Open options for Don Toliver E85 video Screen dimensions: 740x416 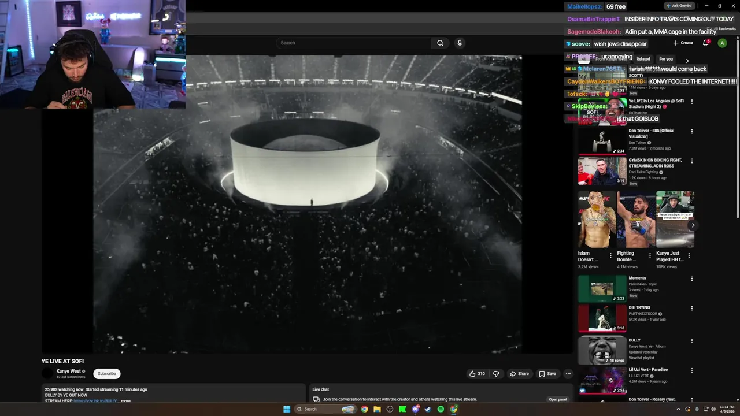tap(692, 131)
